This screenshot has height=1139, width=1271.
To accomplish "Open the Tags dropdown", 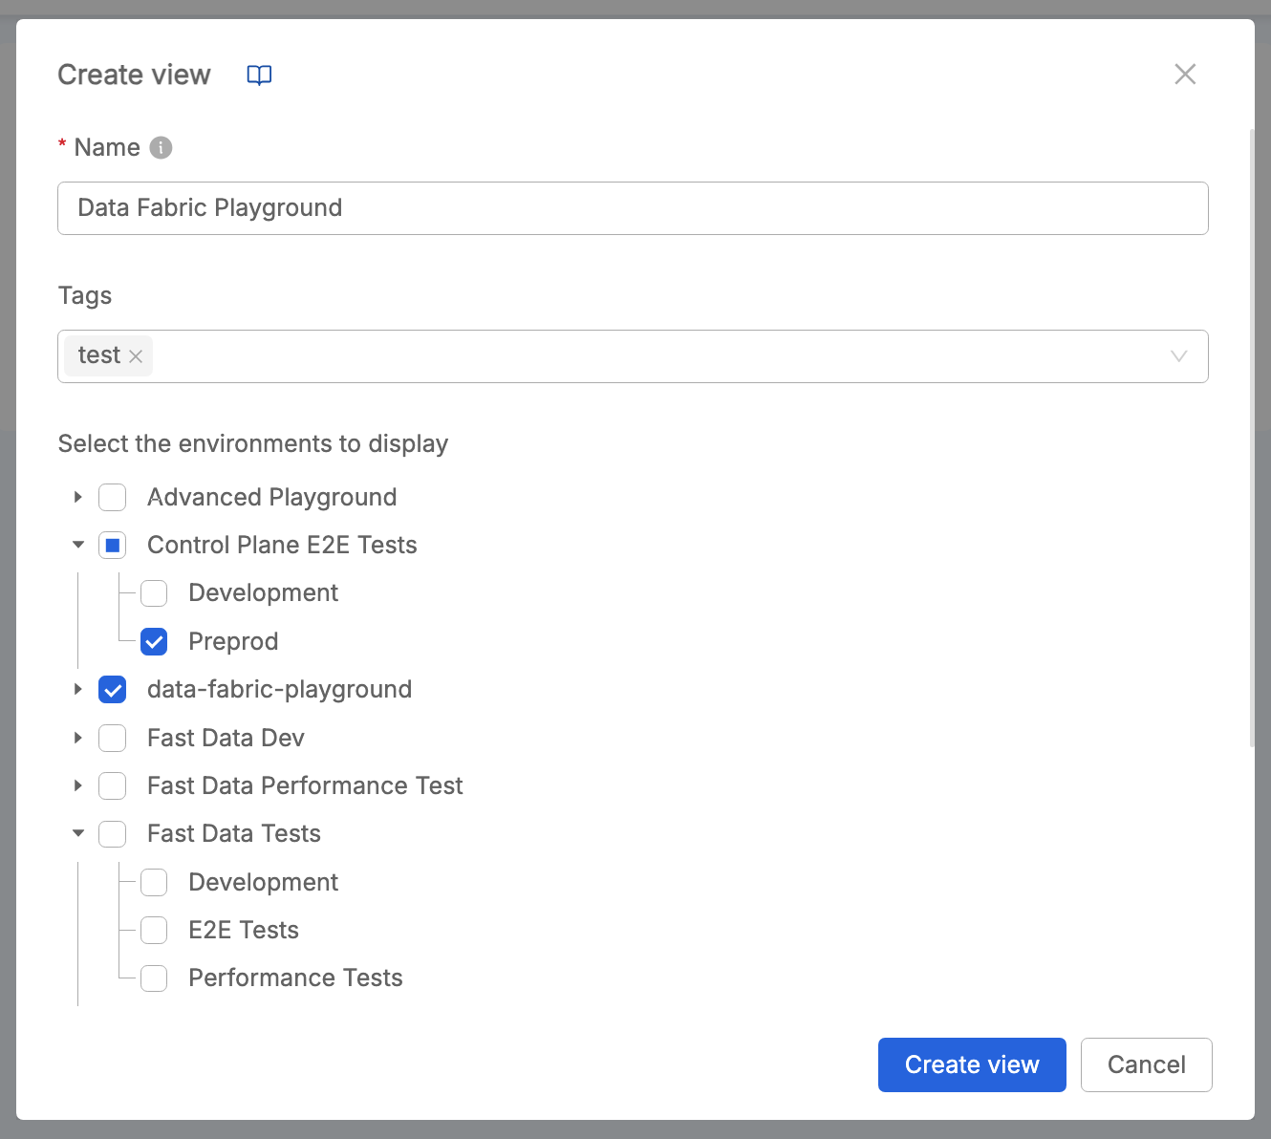I will 1178,355.
